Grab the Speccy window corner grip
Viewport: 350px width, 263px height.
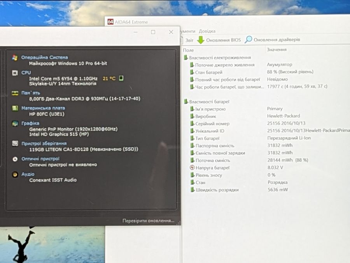click(178, 223)
